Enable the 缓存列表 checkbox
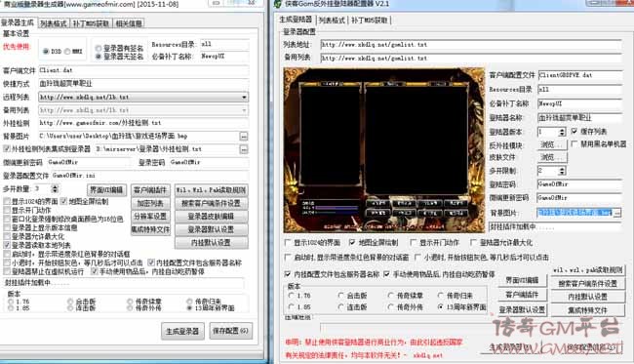 coord(575,132)
